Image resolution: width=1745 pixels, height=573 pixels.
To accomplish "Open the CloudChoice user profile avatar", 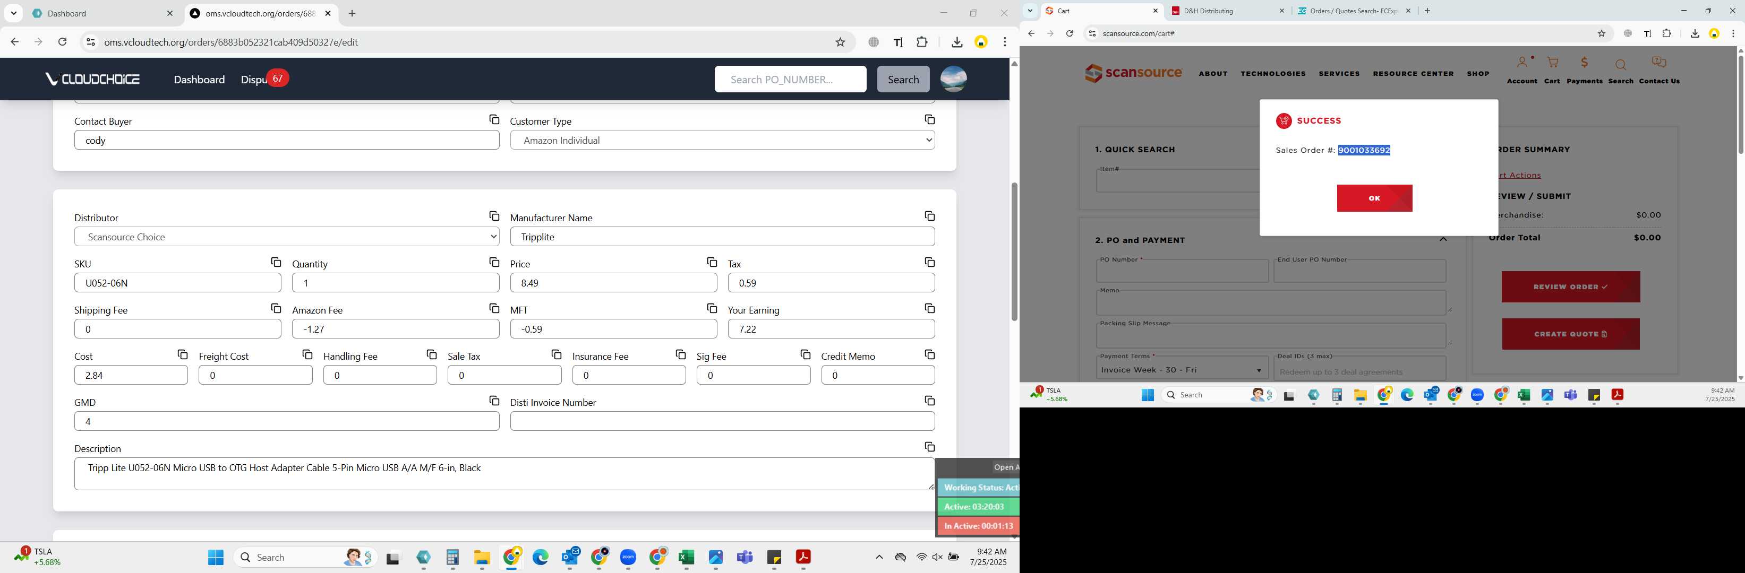I will [x=953, y=79].
